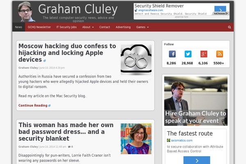The image size is (246, 164).
Task: Click Graham Cluley header portrait photo
Action: pyautogui.click(x=26, y=12)
